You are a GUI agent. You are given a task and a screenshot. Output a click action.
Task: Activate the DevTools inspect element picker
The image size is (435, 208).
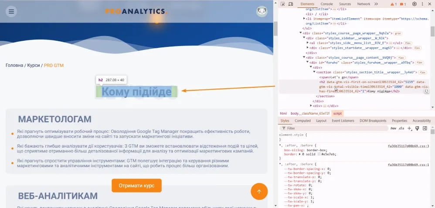click(x=283, y=4)
